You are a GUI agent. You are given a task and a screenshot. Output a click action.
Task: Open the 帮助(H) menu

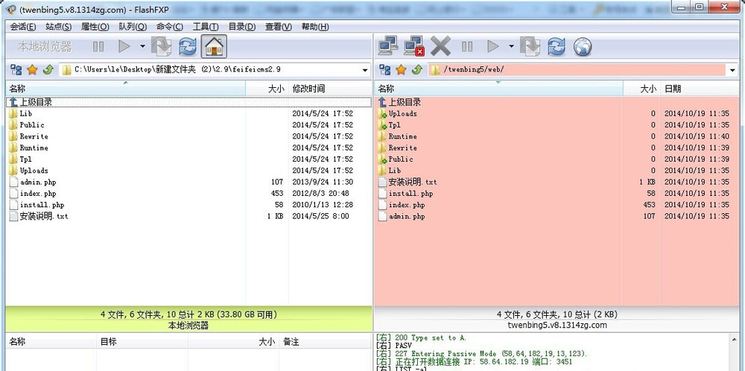[315, 27]
